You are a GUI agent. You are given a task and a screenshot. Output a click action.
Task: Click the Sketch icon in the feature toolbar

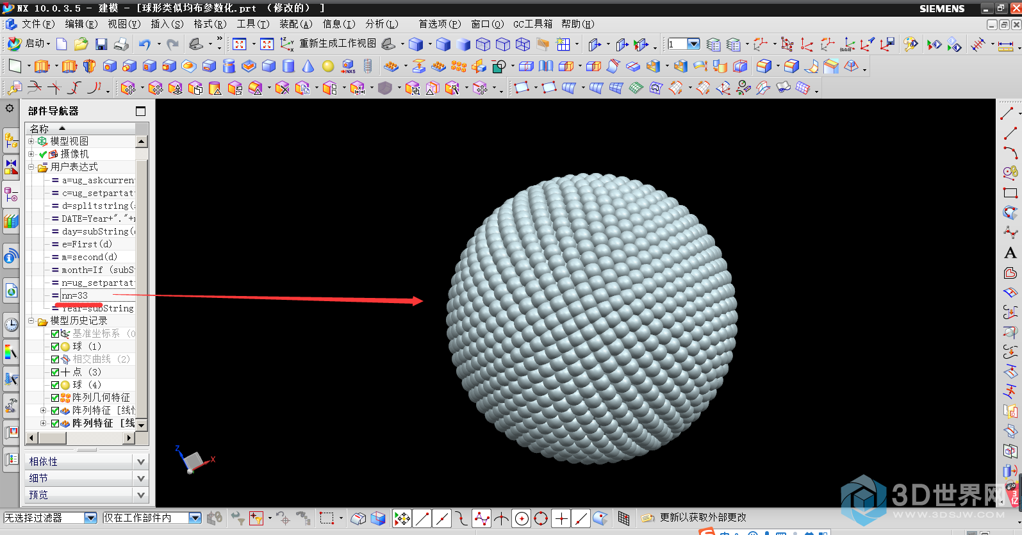[x=15, y=66]
